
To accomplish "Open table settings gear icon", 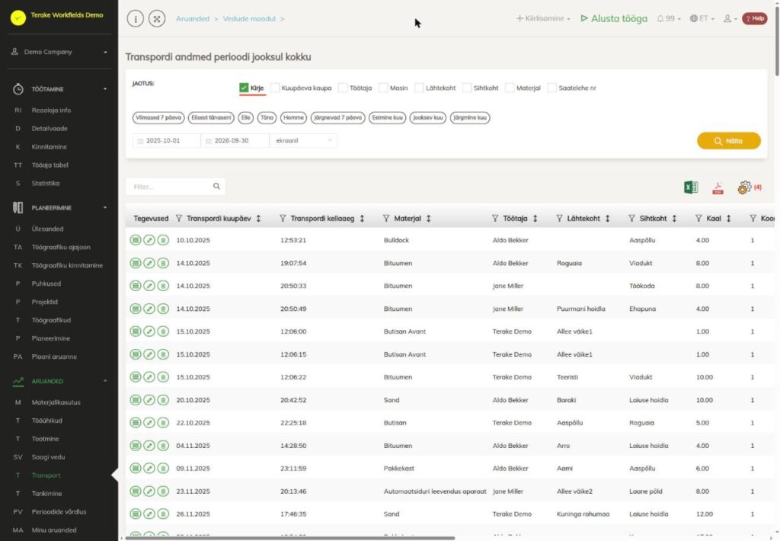I will (744, 187).
